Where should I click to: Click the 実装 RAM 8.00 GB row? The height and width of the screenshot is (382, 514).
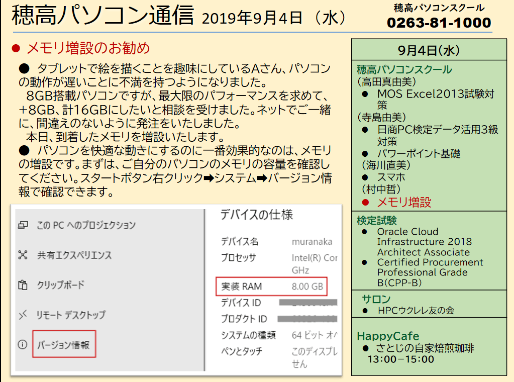(x=271, y=286)
